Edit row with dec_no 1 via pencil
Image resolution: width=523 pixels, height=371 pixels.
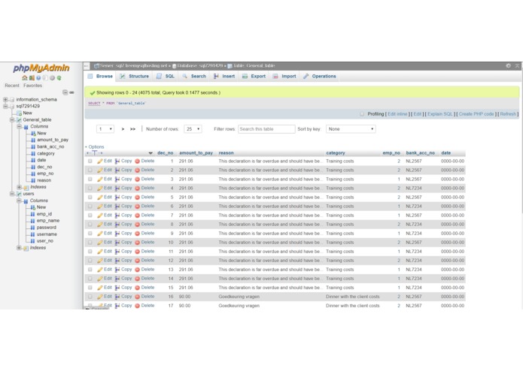pyautogui.click(x=104, y=161)
